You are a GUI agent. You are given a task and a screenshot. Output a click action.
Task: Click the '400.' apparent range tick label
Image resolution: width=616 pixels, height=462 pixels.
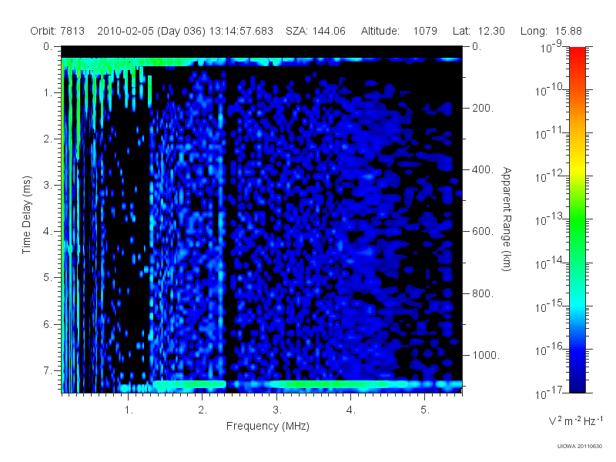click(483, 169)
